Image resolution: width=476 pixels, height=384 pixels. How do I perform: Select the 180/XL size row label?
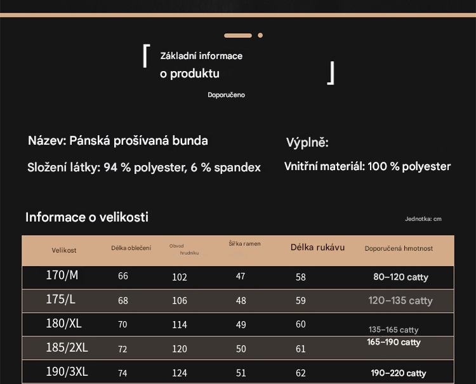[x=63, y=324]
